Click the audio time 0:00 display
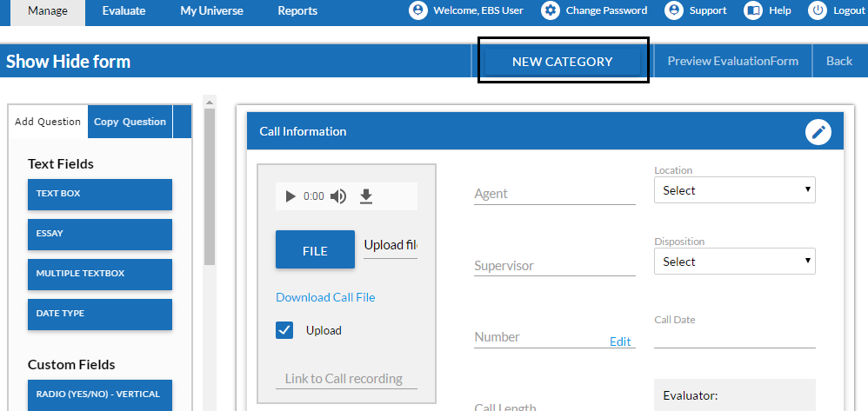This screenshot has height=411, width=868. pos(314,196)
